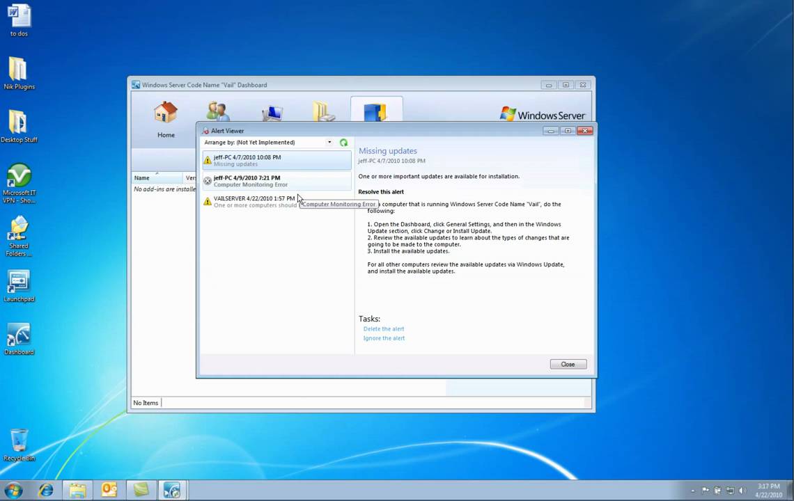The width and height of the screenshot is (794, 501).
Task: Open the to dos desktop document
Action: pos(20,20)
